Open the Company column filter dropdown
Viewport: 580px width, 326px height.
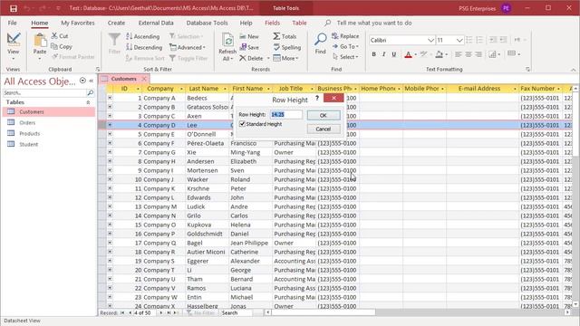[x=181, y=89]
